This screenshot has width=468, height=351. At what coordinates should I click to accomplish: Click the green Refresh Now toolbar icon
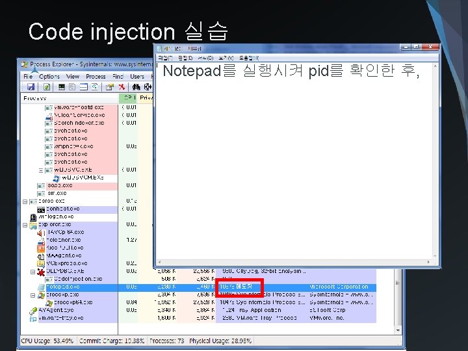(x=47, y=87)
